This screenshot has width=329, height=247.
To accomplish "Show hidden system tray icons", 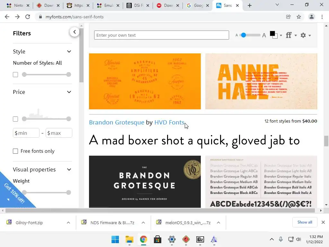I will point(272,239).
